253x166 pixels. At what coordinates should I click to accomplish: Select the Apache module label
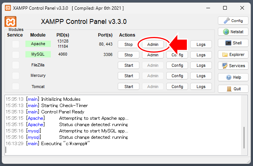click(38, 44)
